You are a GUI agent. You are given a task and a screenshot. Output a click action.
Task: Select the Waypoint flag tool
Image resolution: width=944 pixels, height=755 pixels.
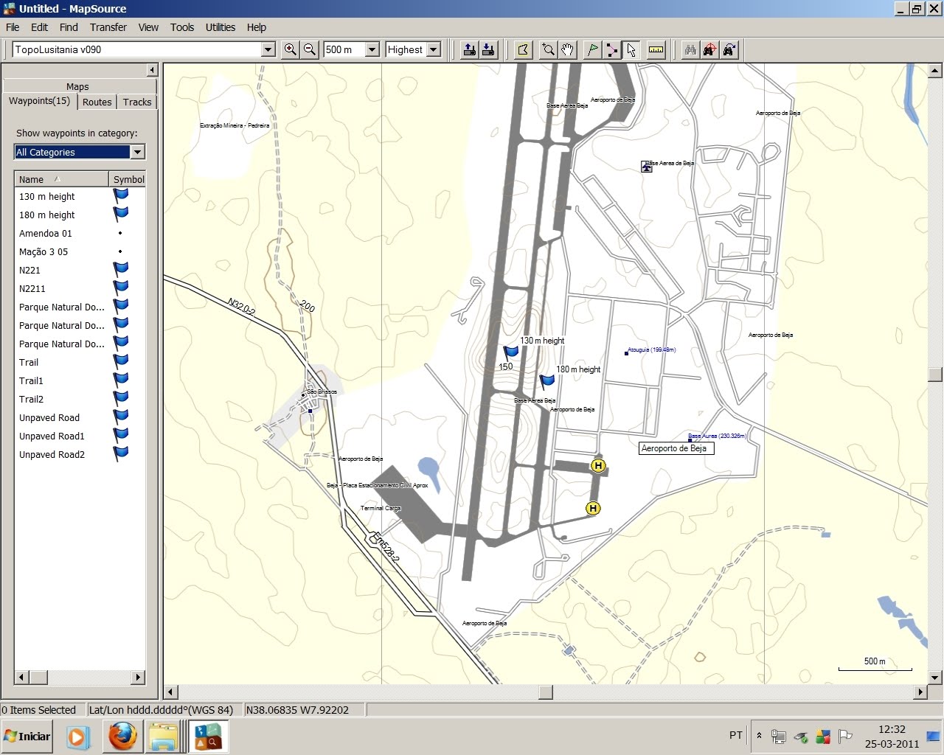(x=591, y=49)
